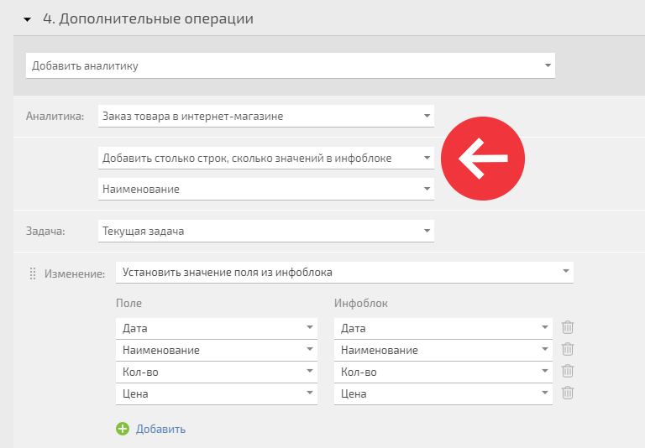This screenshot has height=448, width=645.
Task: Open the Поле column Кол-во dropdown
Action: (217, 372)
